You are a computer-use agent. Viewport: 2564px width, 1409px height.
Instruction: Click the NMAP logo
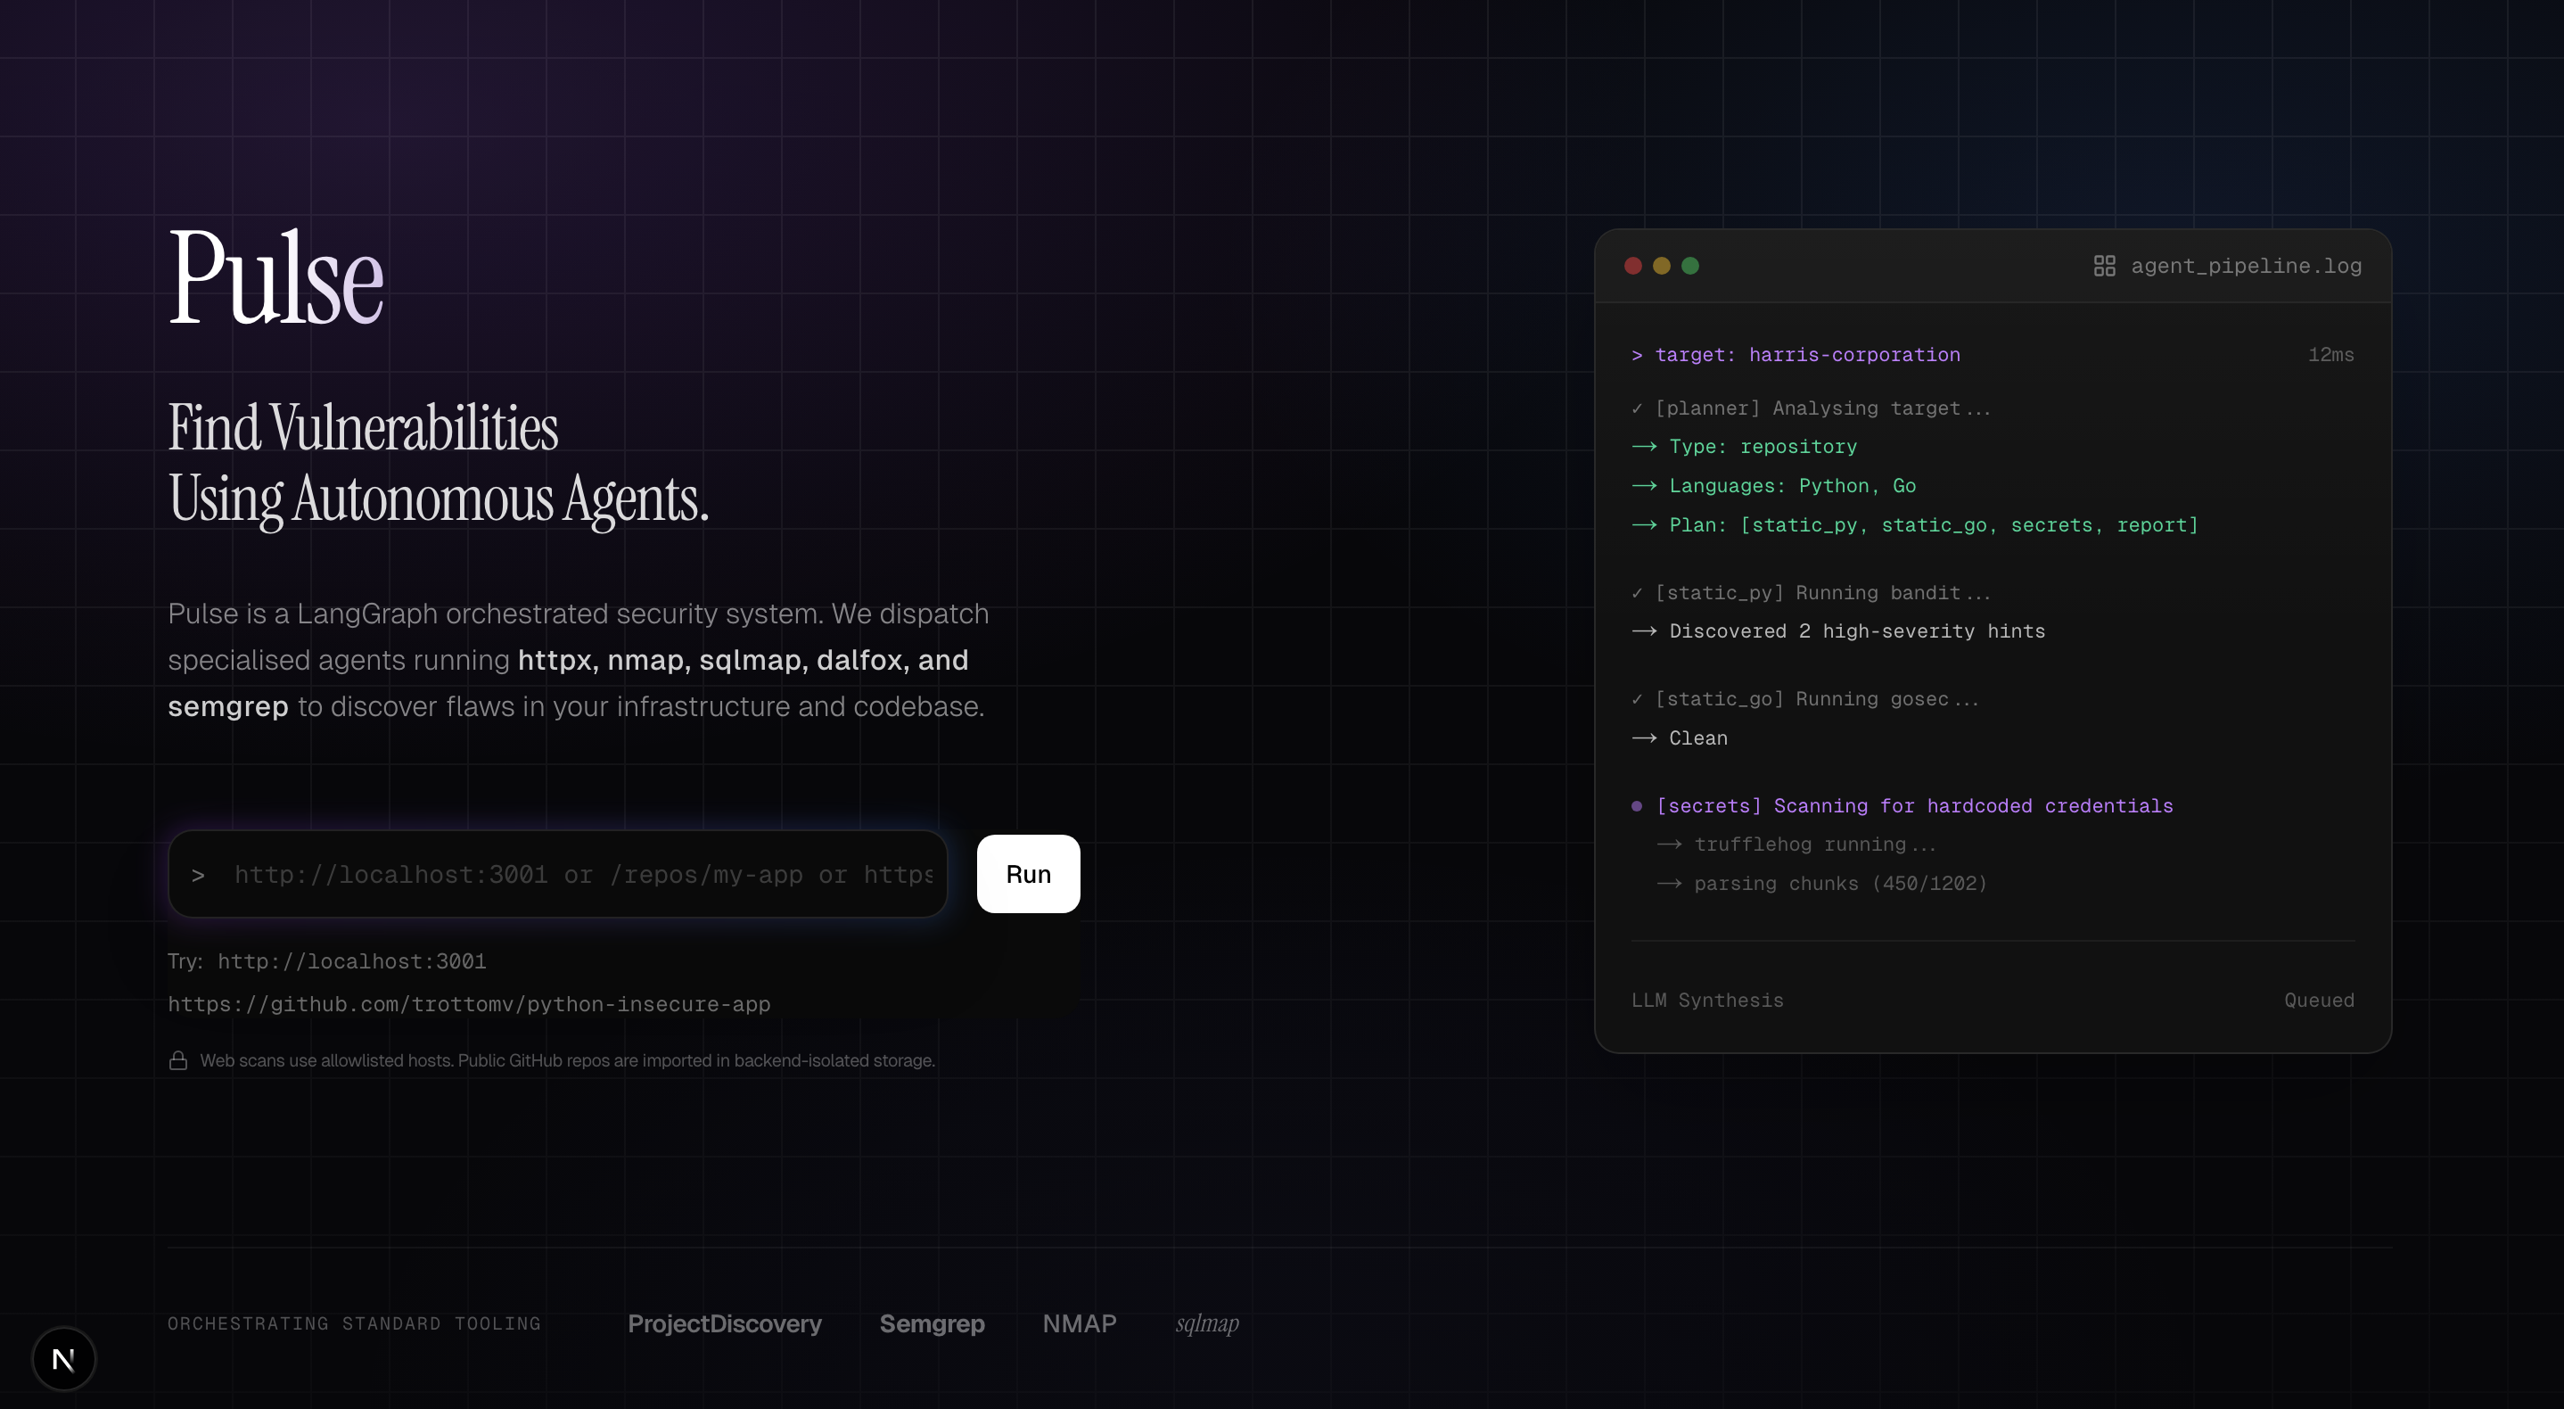(x=1079, y=1323)
